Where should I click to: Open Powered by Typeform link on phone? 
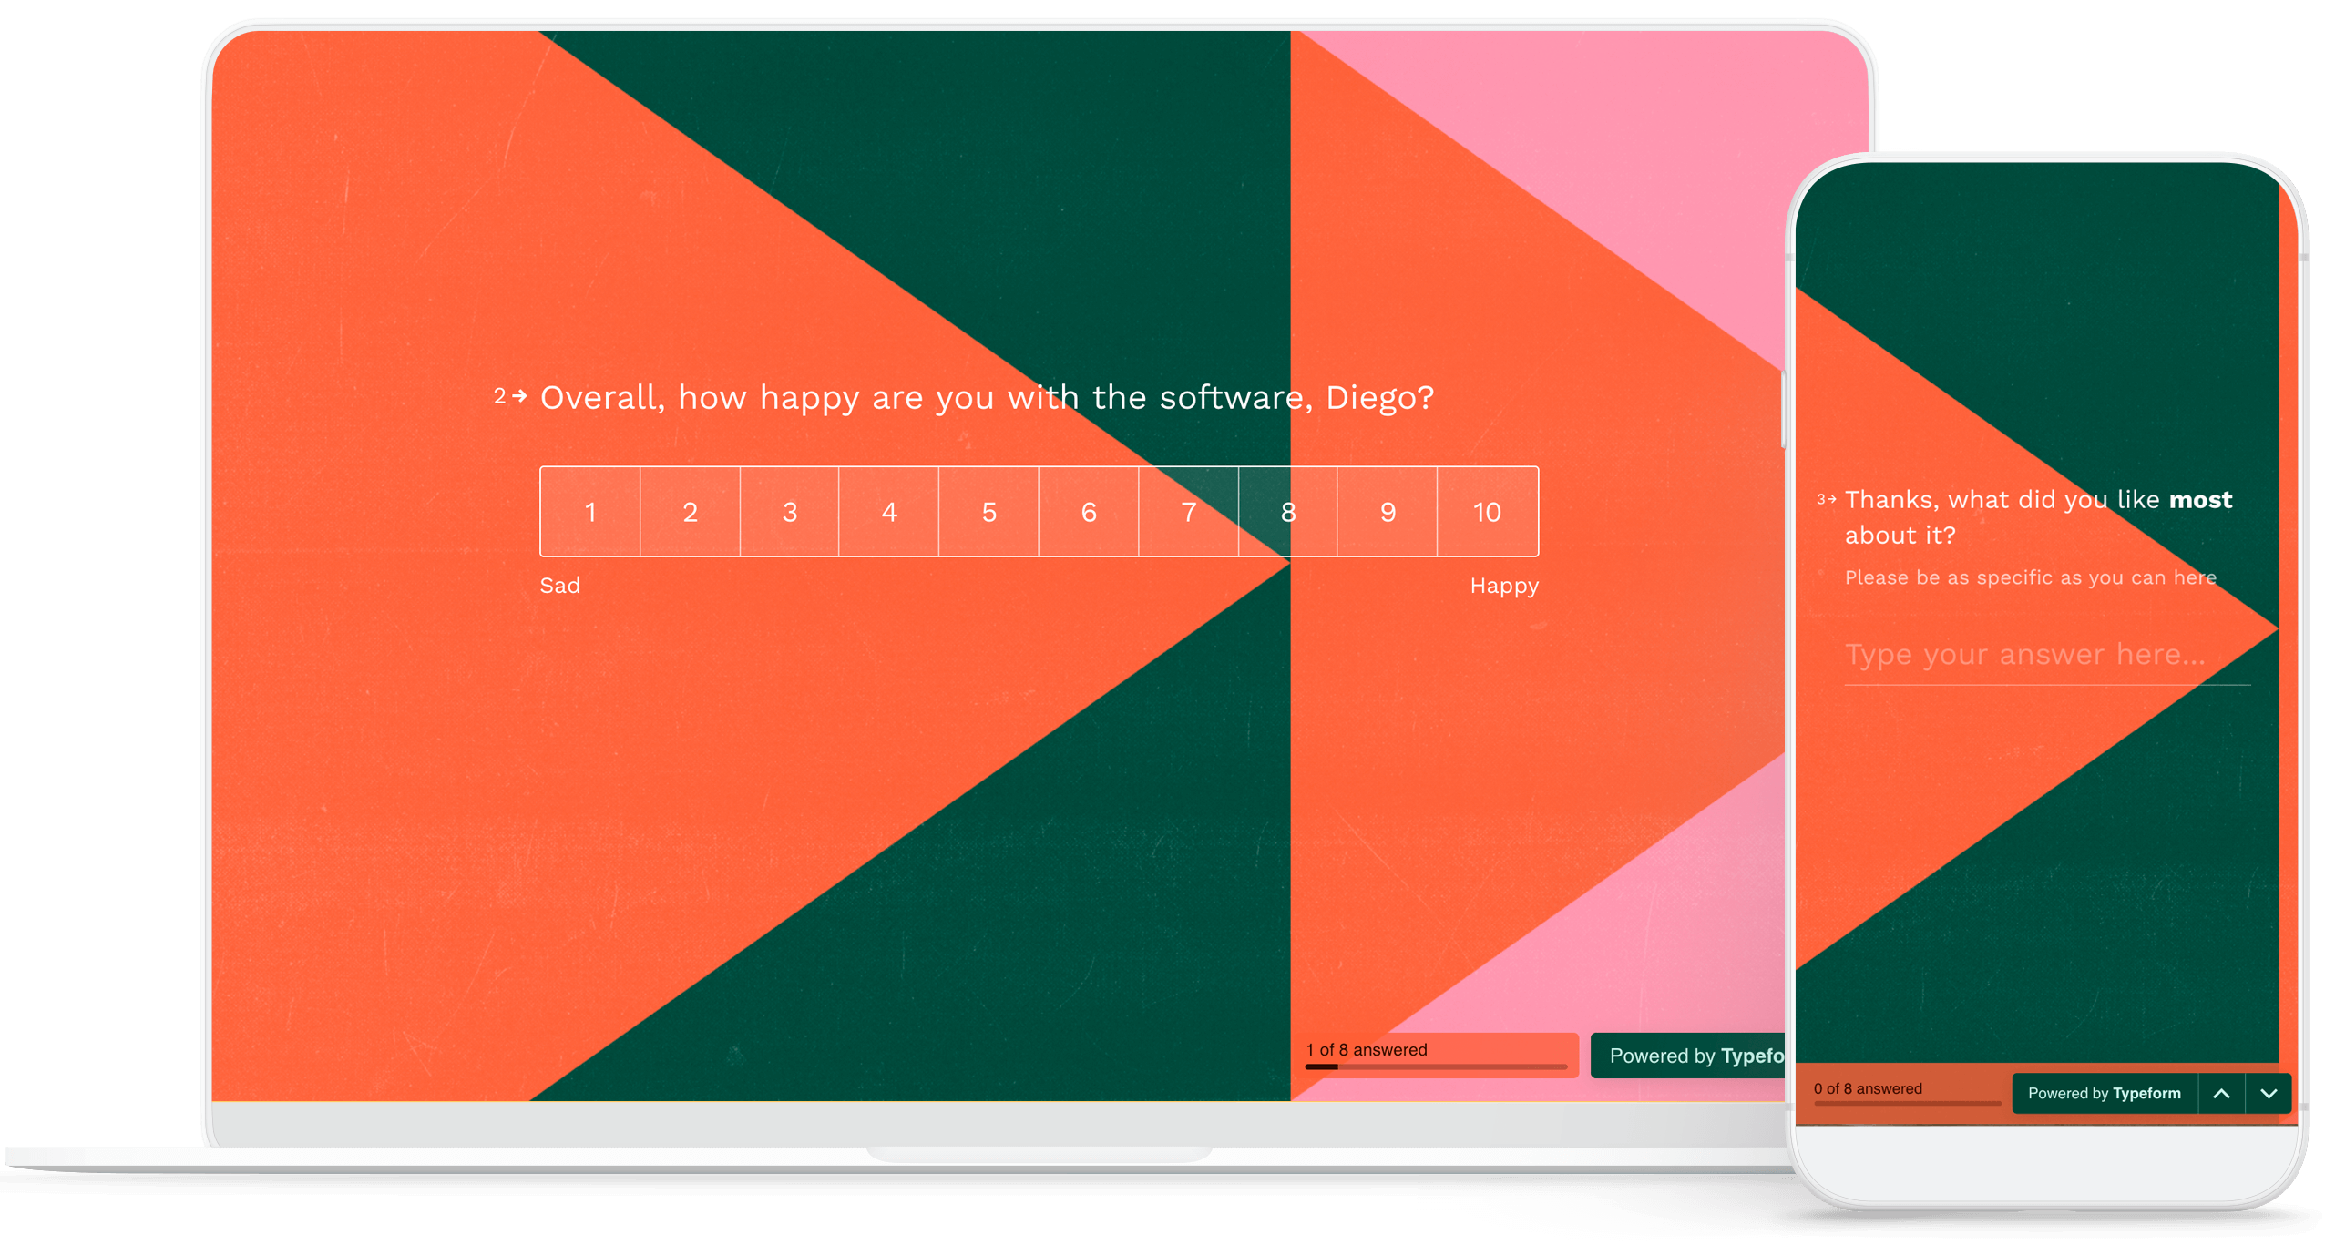pos(2104,1094)
